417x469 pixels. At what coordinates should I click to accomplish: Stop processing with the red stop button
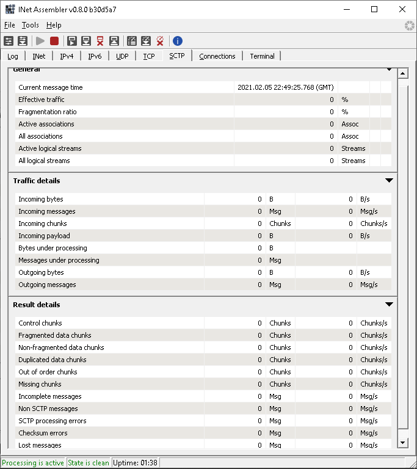[54, 41]
